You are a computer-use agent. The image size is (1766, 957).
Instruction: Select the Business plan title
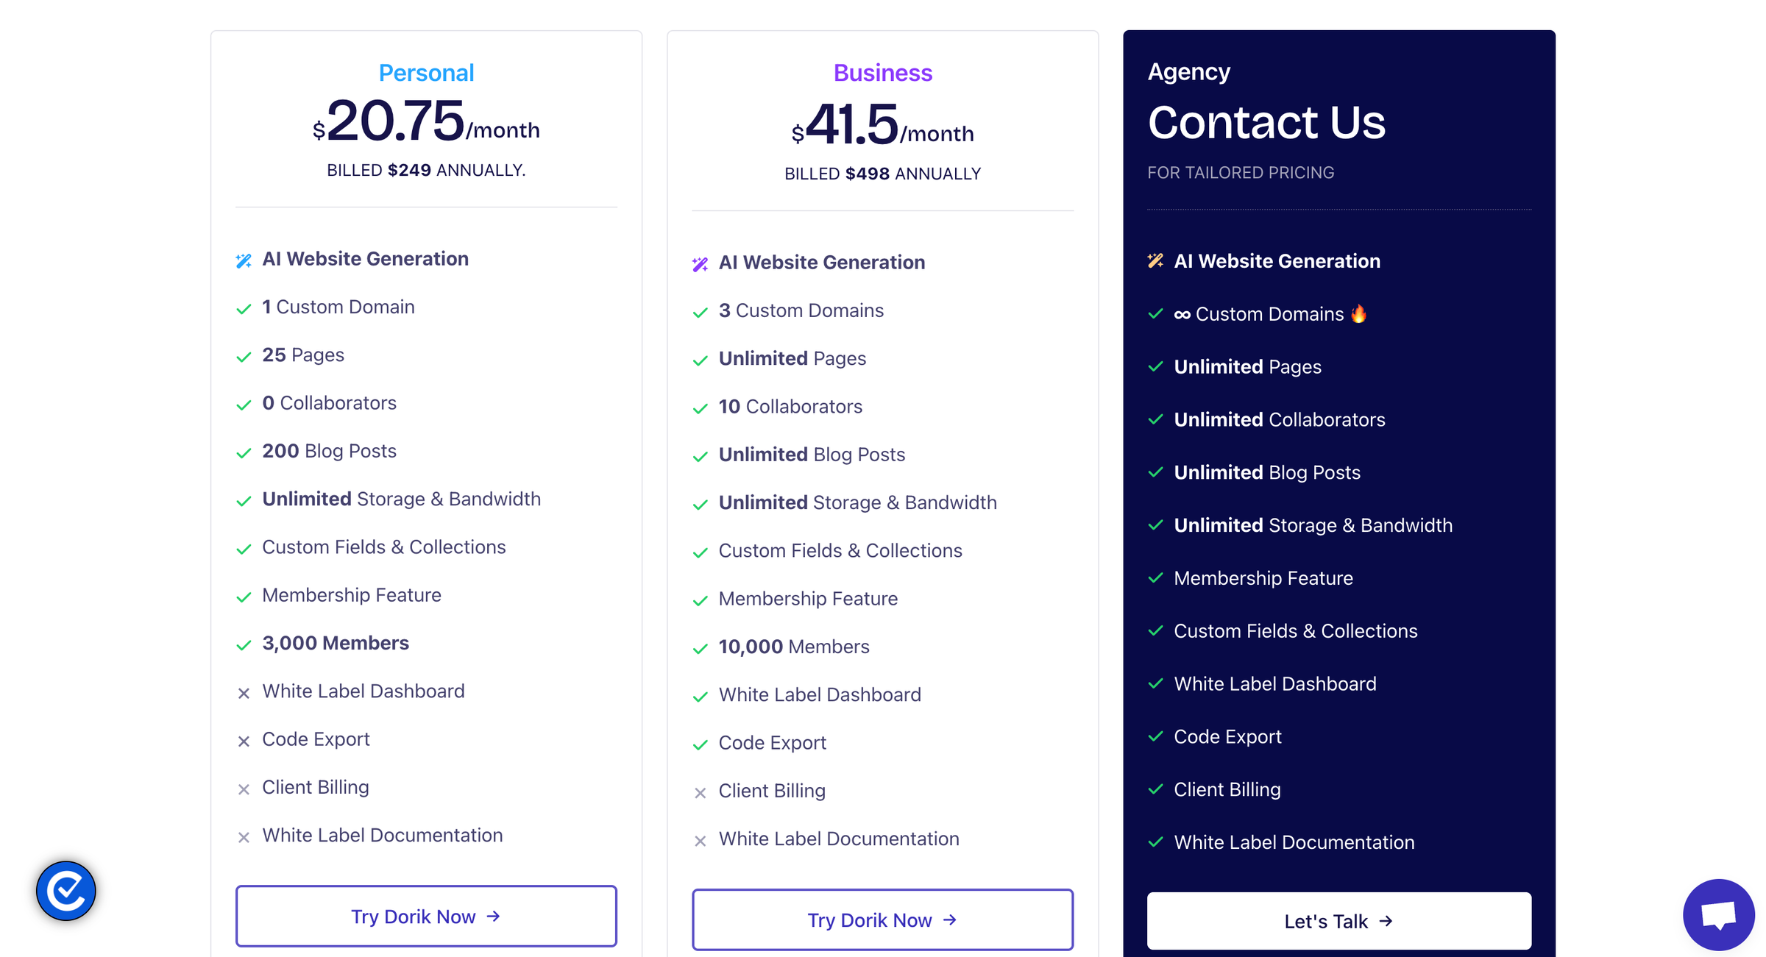pos(882,72)
